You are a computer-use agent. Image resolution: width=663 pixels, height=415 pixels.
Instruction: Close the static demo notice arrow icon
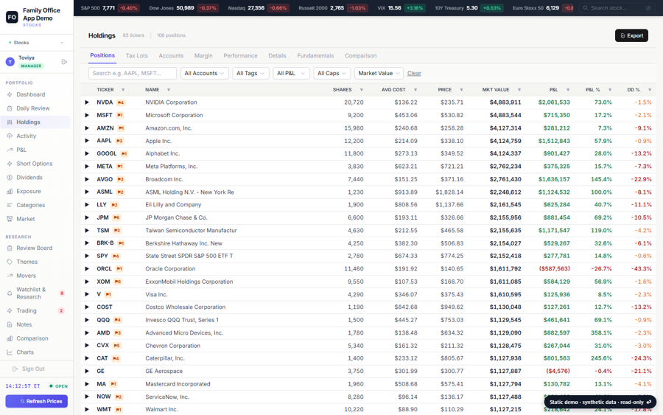[649, 402]
